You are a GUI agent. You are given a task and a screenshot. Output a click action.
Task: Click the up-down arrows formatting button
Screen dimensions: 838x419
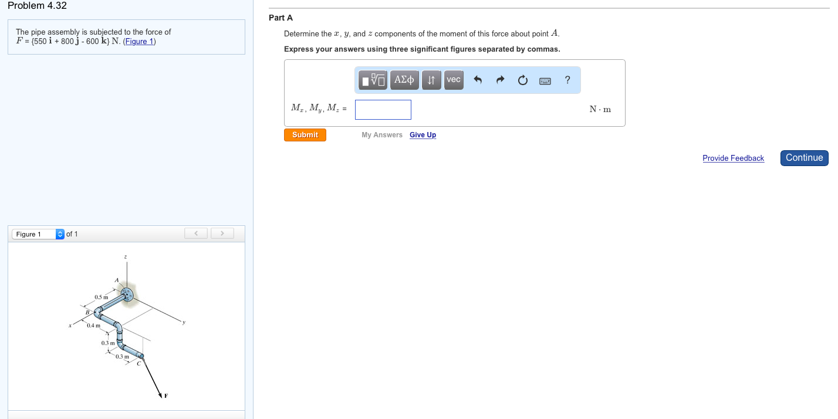point(431,80)
